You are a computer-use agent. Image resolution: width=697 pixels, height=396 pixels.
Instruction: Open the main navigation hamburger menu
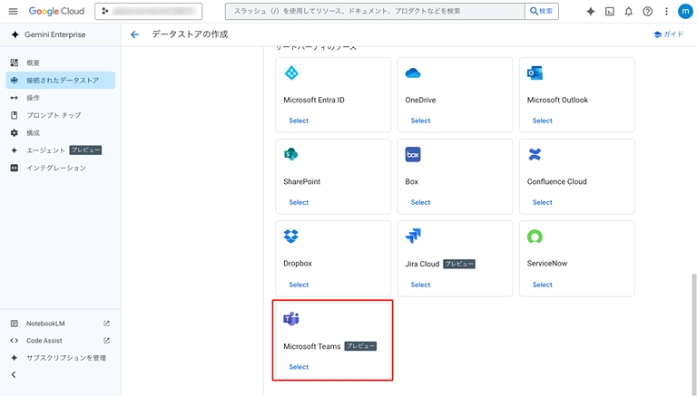tap(14, 11)
